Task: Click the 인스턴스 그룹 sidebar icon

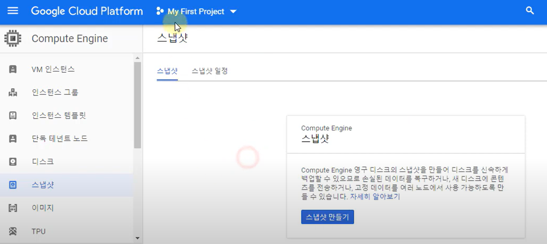Action: click(x=13, y=93)
